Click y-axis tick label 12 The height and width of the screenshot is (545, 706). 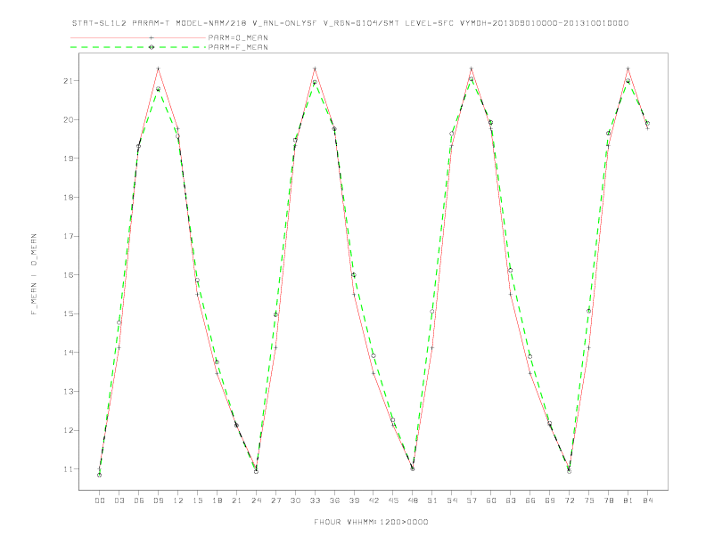[x=69, y=430]
